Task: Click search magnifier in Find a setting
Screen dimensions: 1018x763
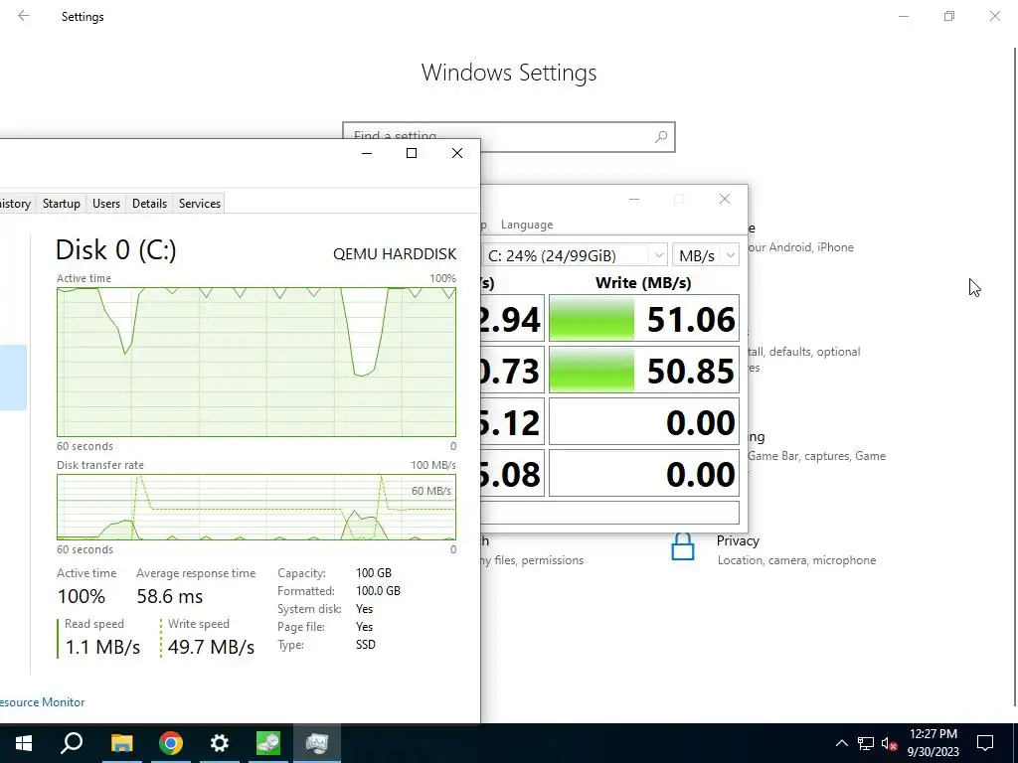Action: [661, 137]
